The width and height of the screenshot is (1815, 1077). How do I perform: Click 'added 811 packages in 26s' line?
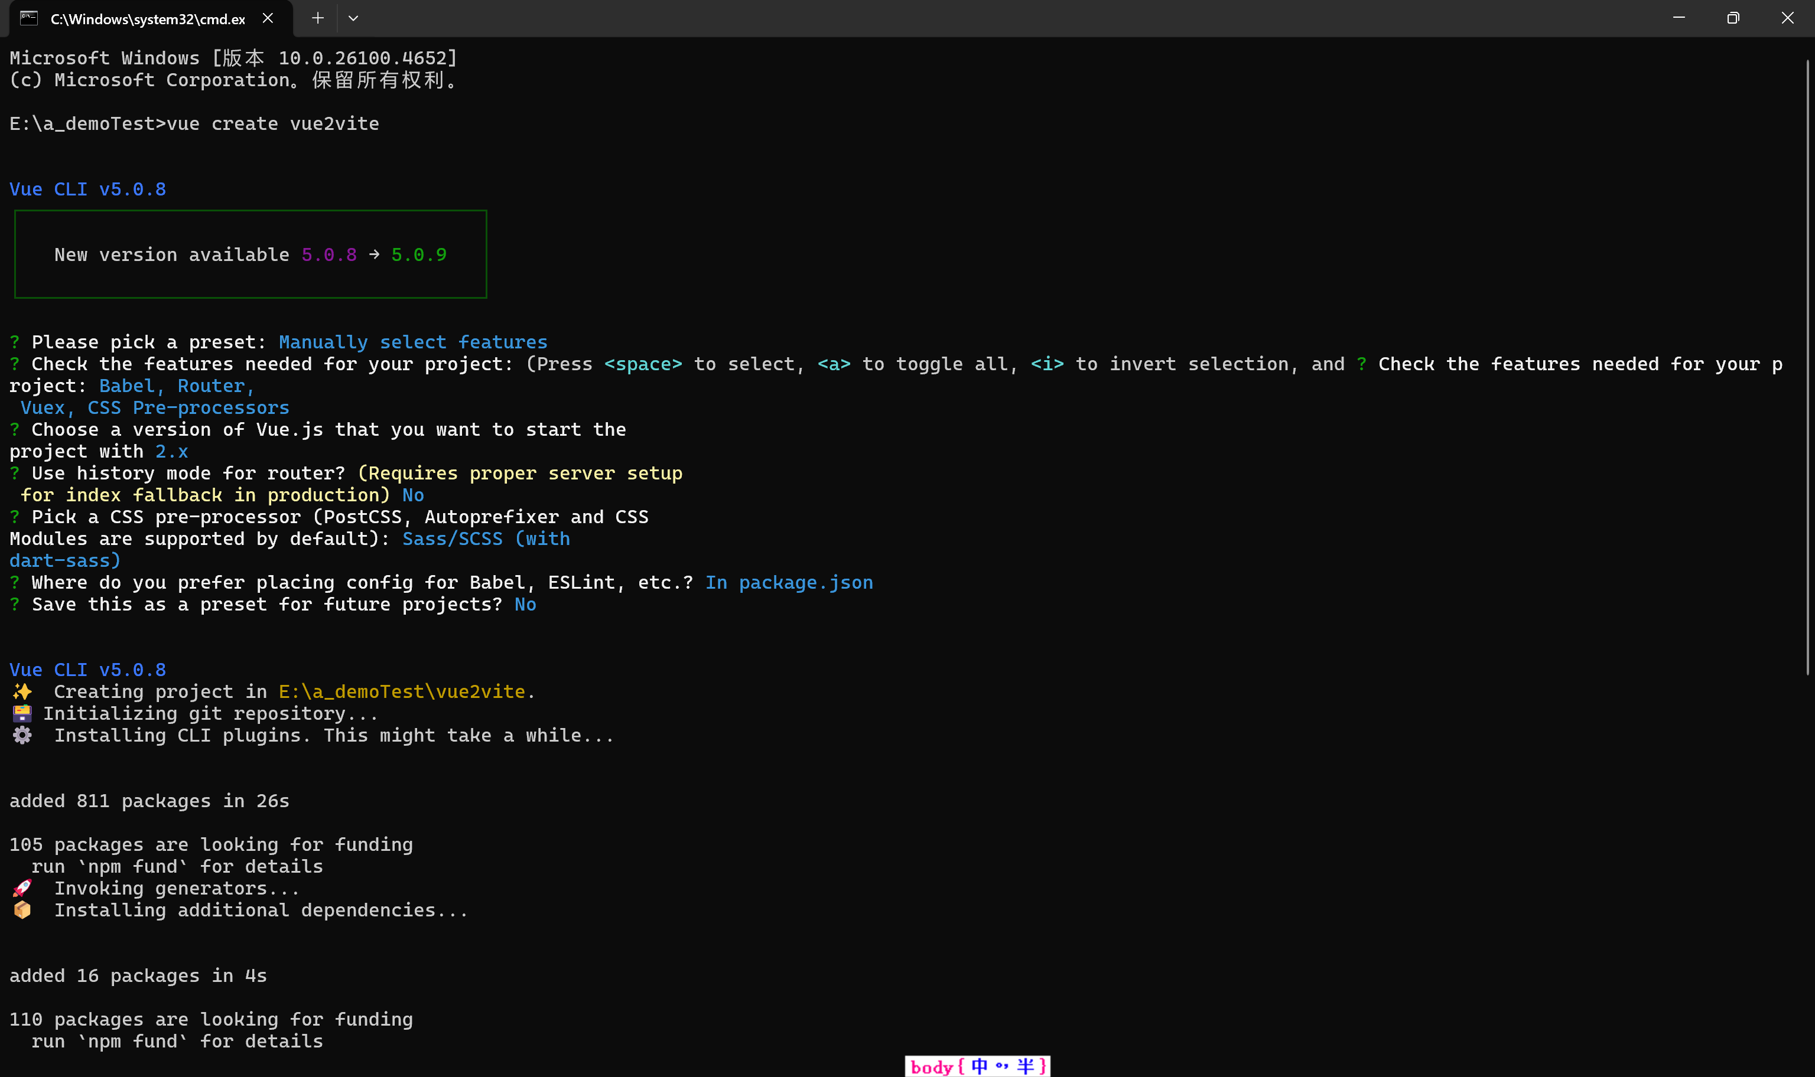point(149,801)
